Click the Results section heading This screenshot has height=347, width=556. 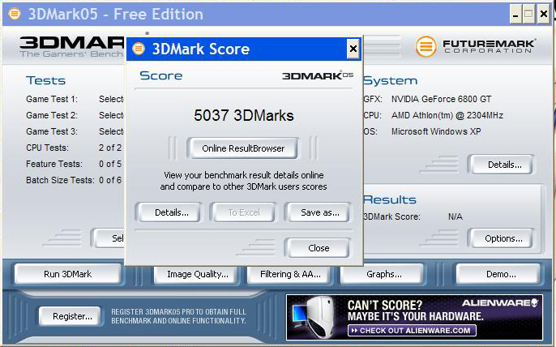point(390,199)
